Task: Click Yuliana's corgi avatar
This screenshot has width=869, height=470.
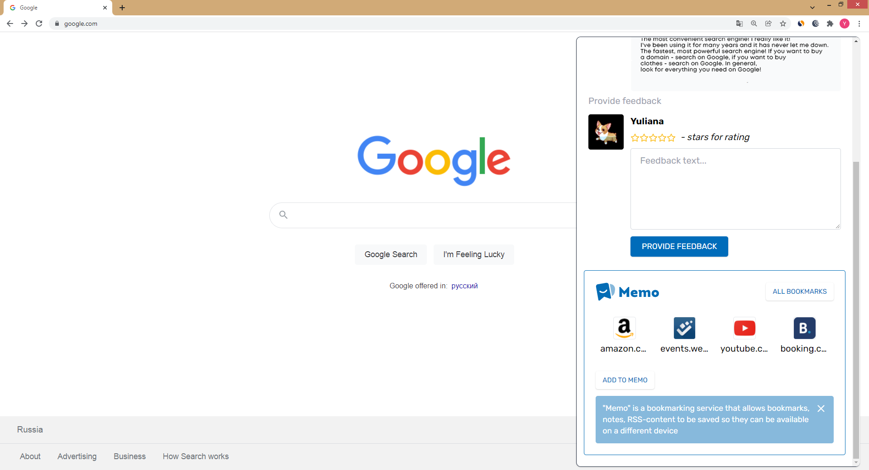Action: 606,132
